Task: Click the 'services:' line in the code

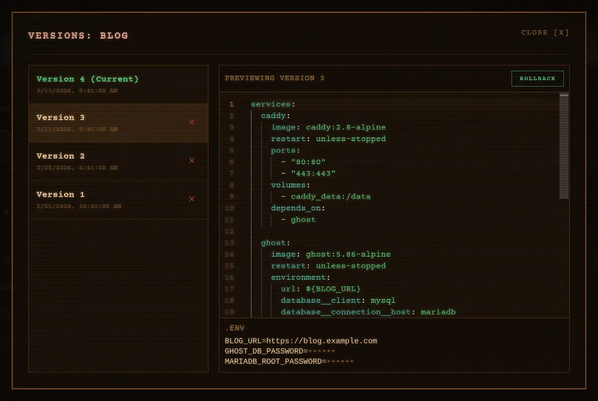Action: pos(273,104)
